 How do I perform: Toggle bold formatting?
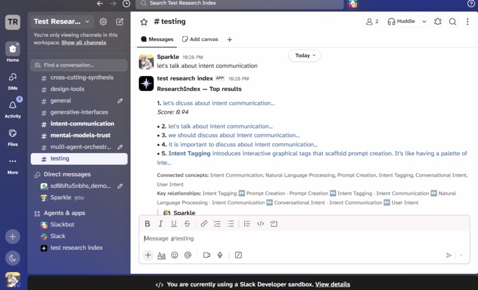pos(147,224)
